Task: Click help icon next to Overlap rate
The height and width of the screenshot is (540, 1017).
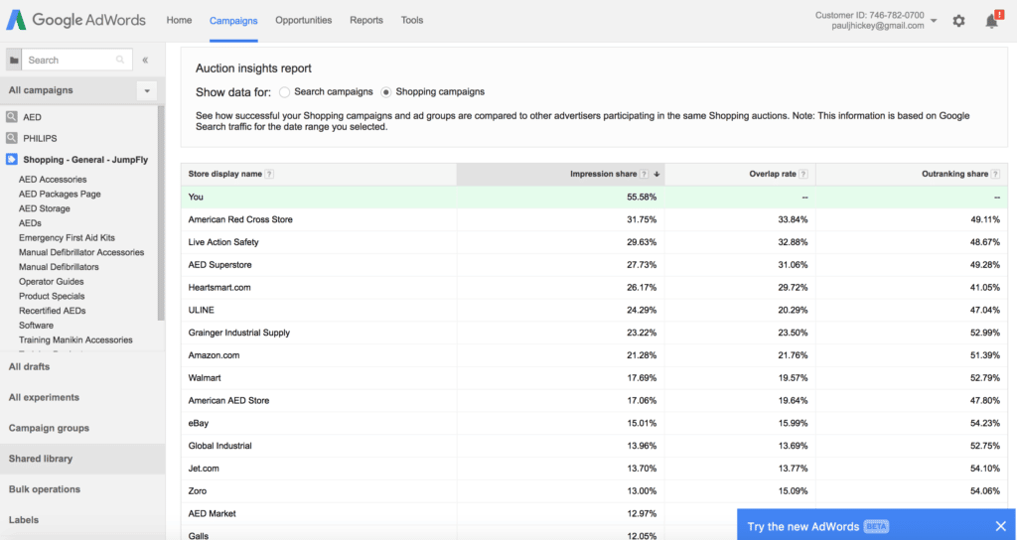Action: 803,175
